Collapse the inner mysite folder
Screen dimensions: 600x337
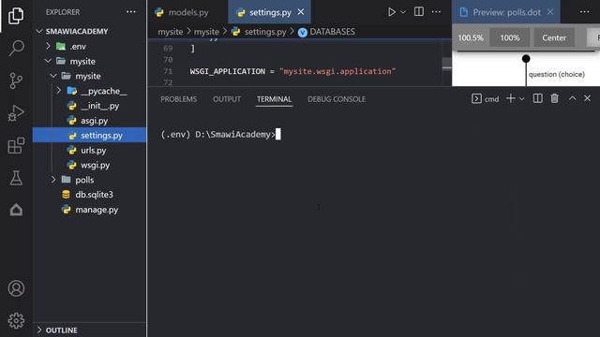[x=53, y=76]
